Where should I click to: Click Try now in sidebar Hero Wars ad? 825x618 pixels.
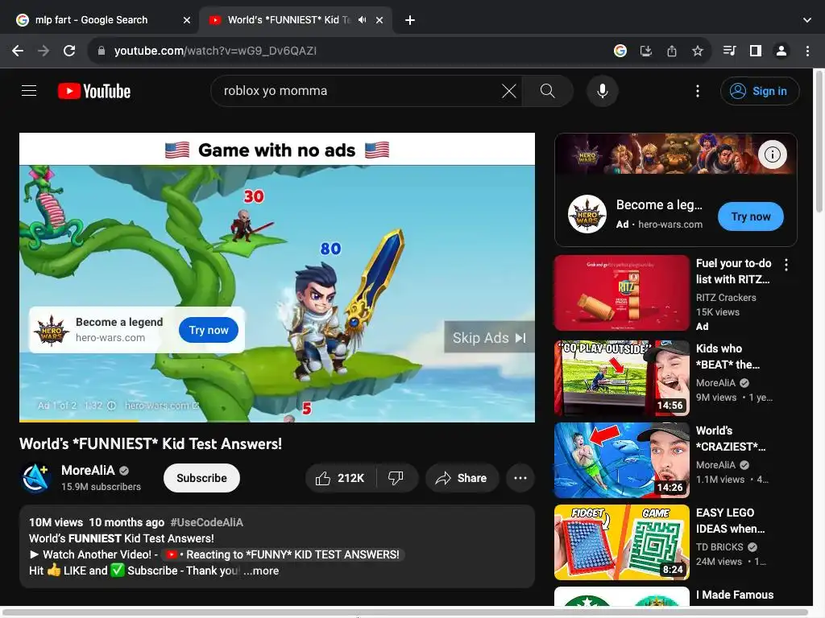[x=750, y=216]
